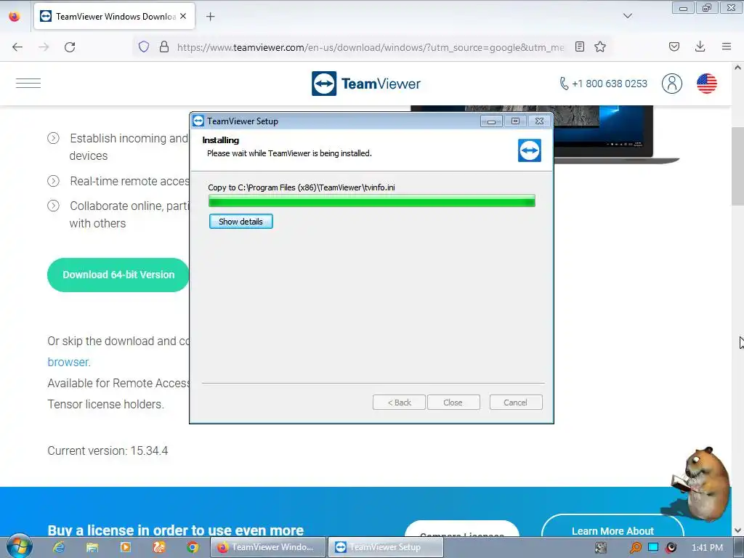Open the US flag language selector
Screen dimensions: 744x558
(707, 84)
